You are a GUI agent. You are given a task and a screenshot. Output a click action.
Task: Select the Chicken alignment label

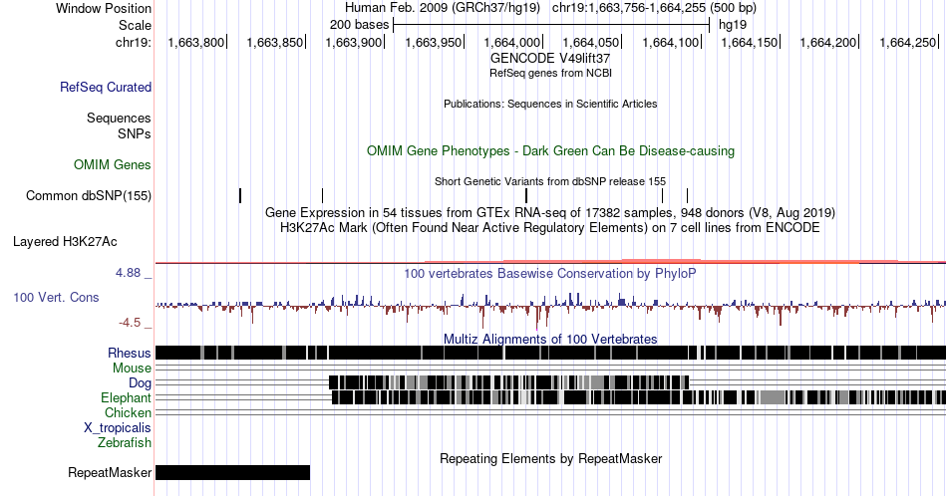pos(128,412)
